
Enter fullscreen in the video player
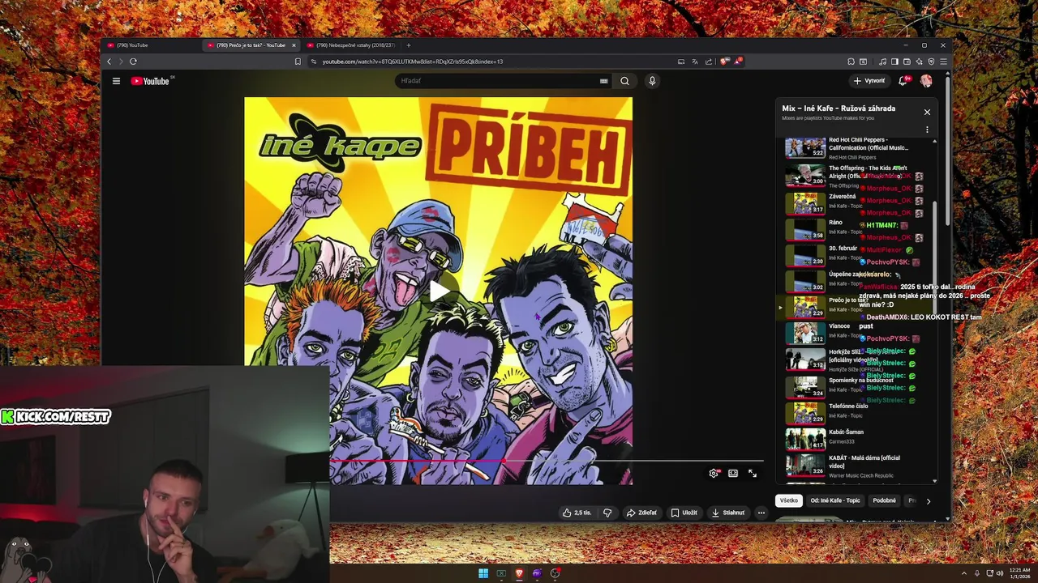click(753, 474)
